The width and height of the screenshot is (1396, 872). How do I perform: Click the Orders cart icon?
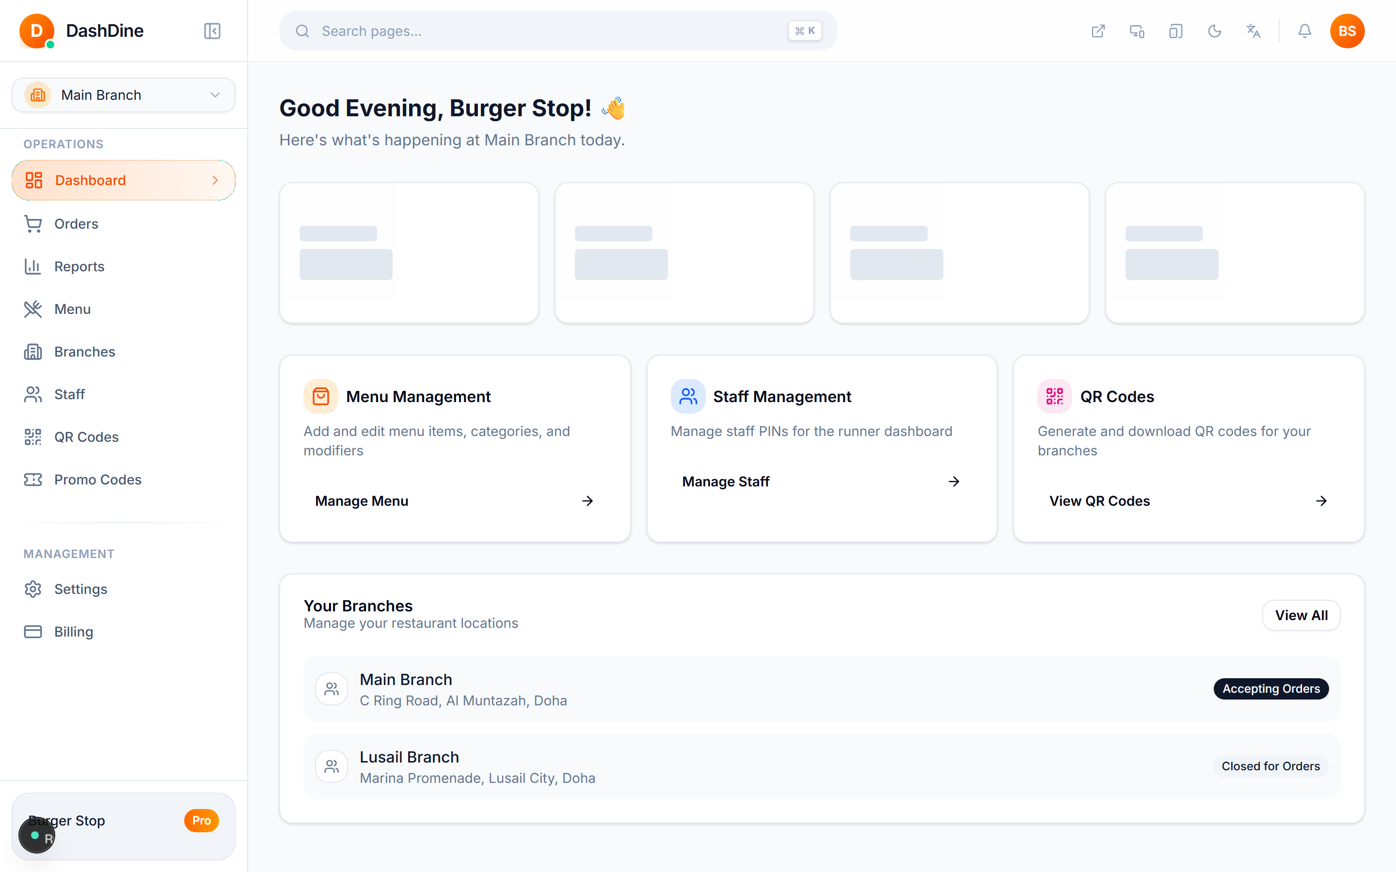click(33, 224)
